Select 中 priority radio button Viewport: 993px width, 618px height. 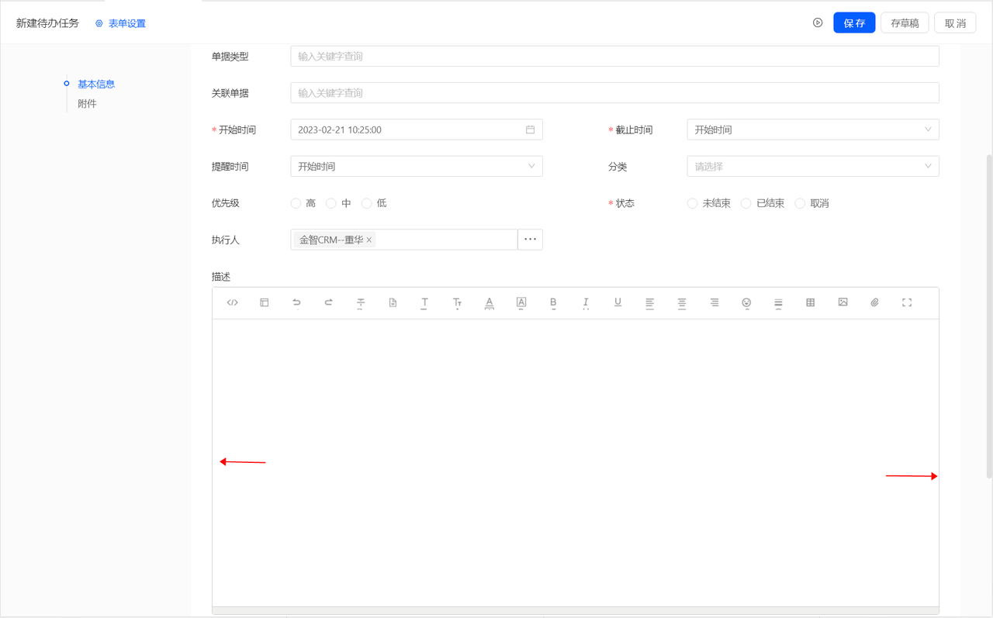tap(331, 203)
